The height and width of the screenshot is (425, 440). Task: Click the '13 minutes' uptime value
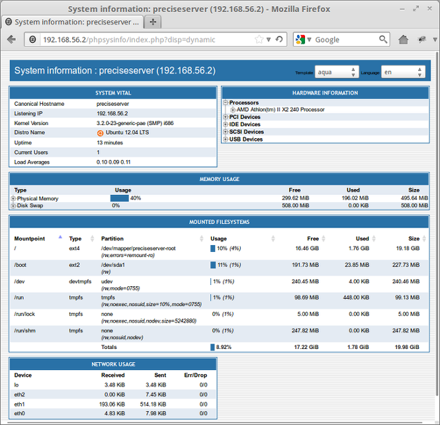point(110,143)
